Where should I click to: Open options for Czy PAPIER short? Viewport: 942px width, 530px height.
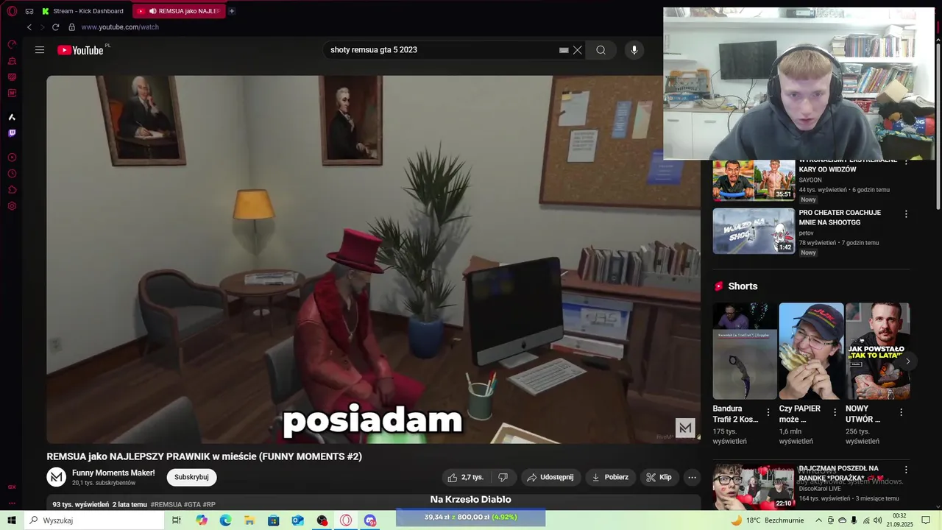tap(835, 412)
